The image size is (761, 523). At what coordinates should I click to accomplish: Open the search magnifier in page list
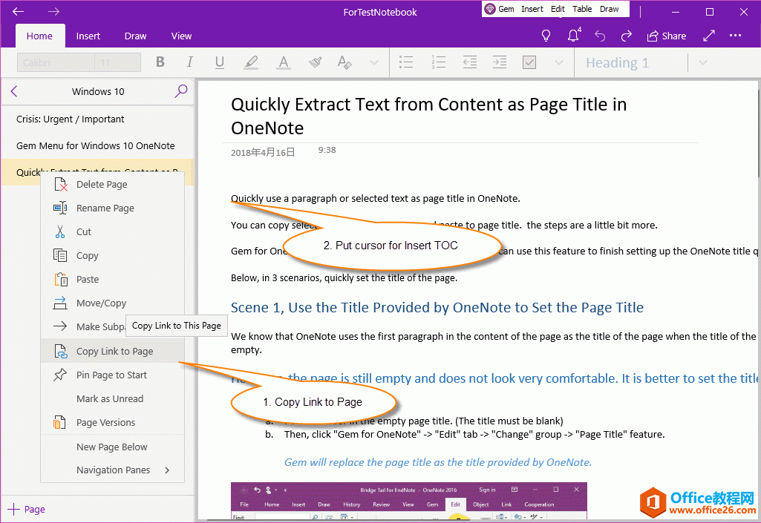point(181,91)
